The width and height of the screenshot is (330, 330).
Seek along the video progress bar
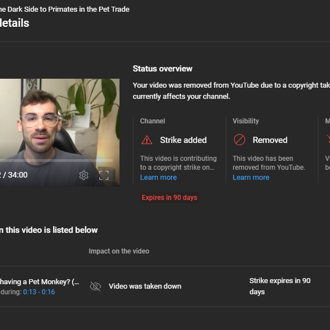tap(56, 161)
